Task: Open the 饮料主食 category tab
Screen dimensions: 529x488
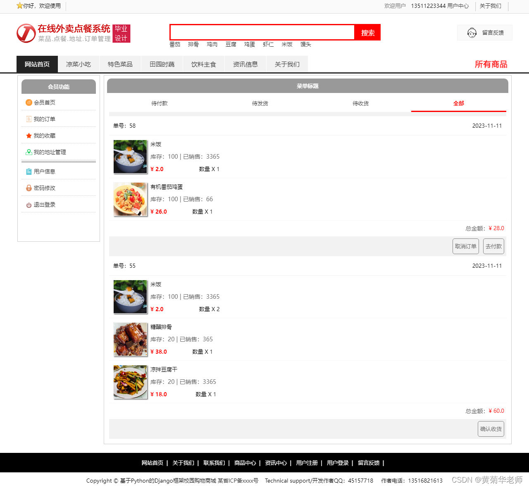Action: pyautogui.click(x=204, y=64)
